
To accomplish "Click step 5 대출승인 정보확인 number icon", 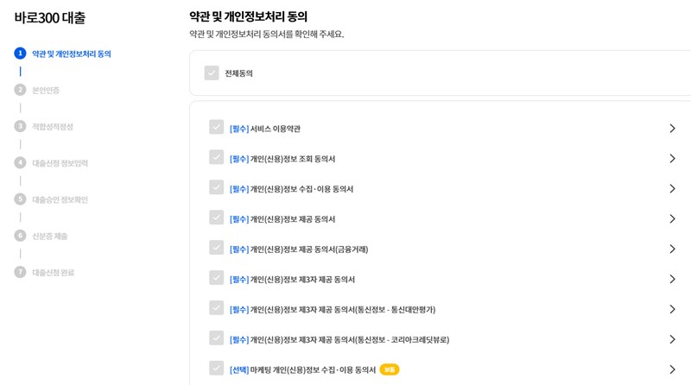I will click(x=20, y=199).
